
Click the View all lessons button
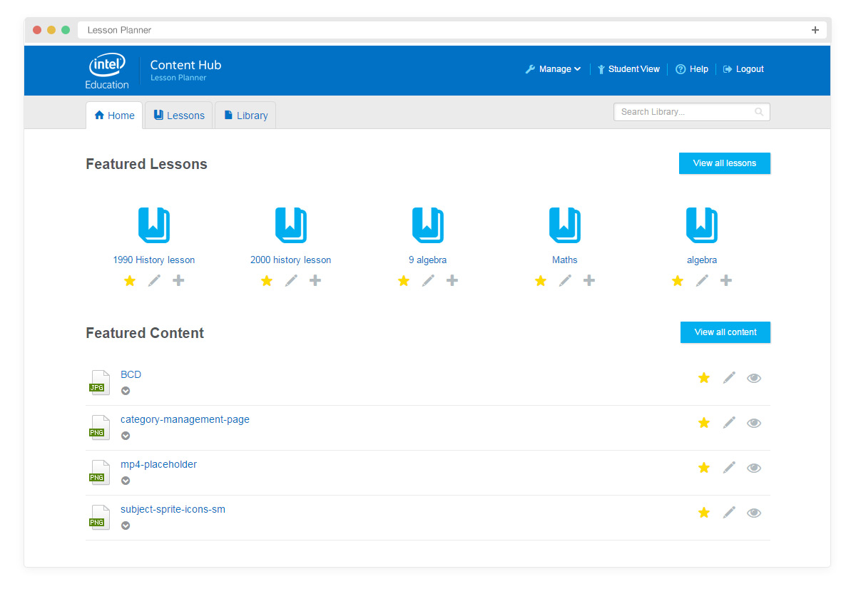pos(725,163)
